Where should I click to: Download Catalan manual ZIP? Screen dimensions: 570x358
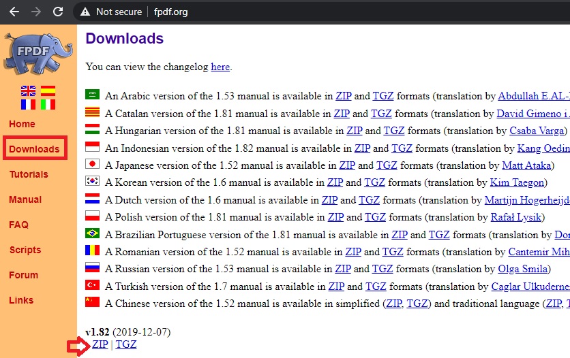[342, 114]
